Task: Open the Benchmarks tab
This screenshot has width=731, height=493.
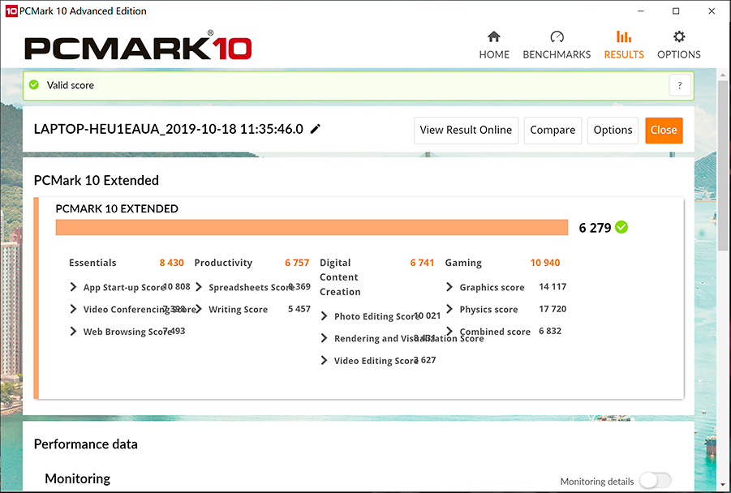Action: (x=557, y=45)
